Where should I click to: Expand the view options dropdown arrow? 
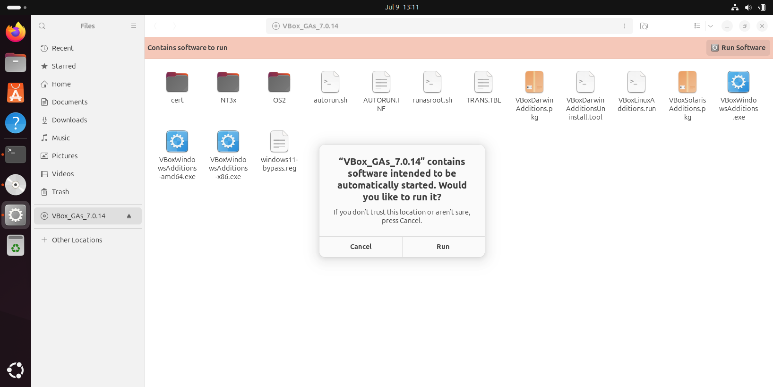(711, 26)
